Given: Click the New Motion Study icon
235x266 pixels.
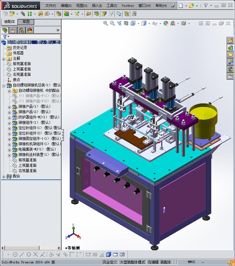Looking at the screenshot, I should point(88,14).
